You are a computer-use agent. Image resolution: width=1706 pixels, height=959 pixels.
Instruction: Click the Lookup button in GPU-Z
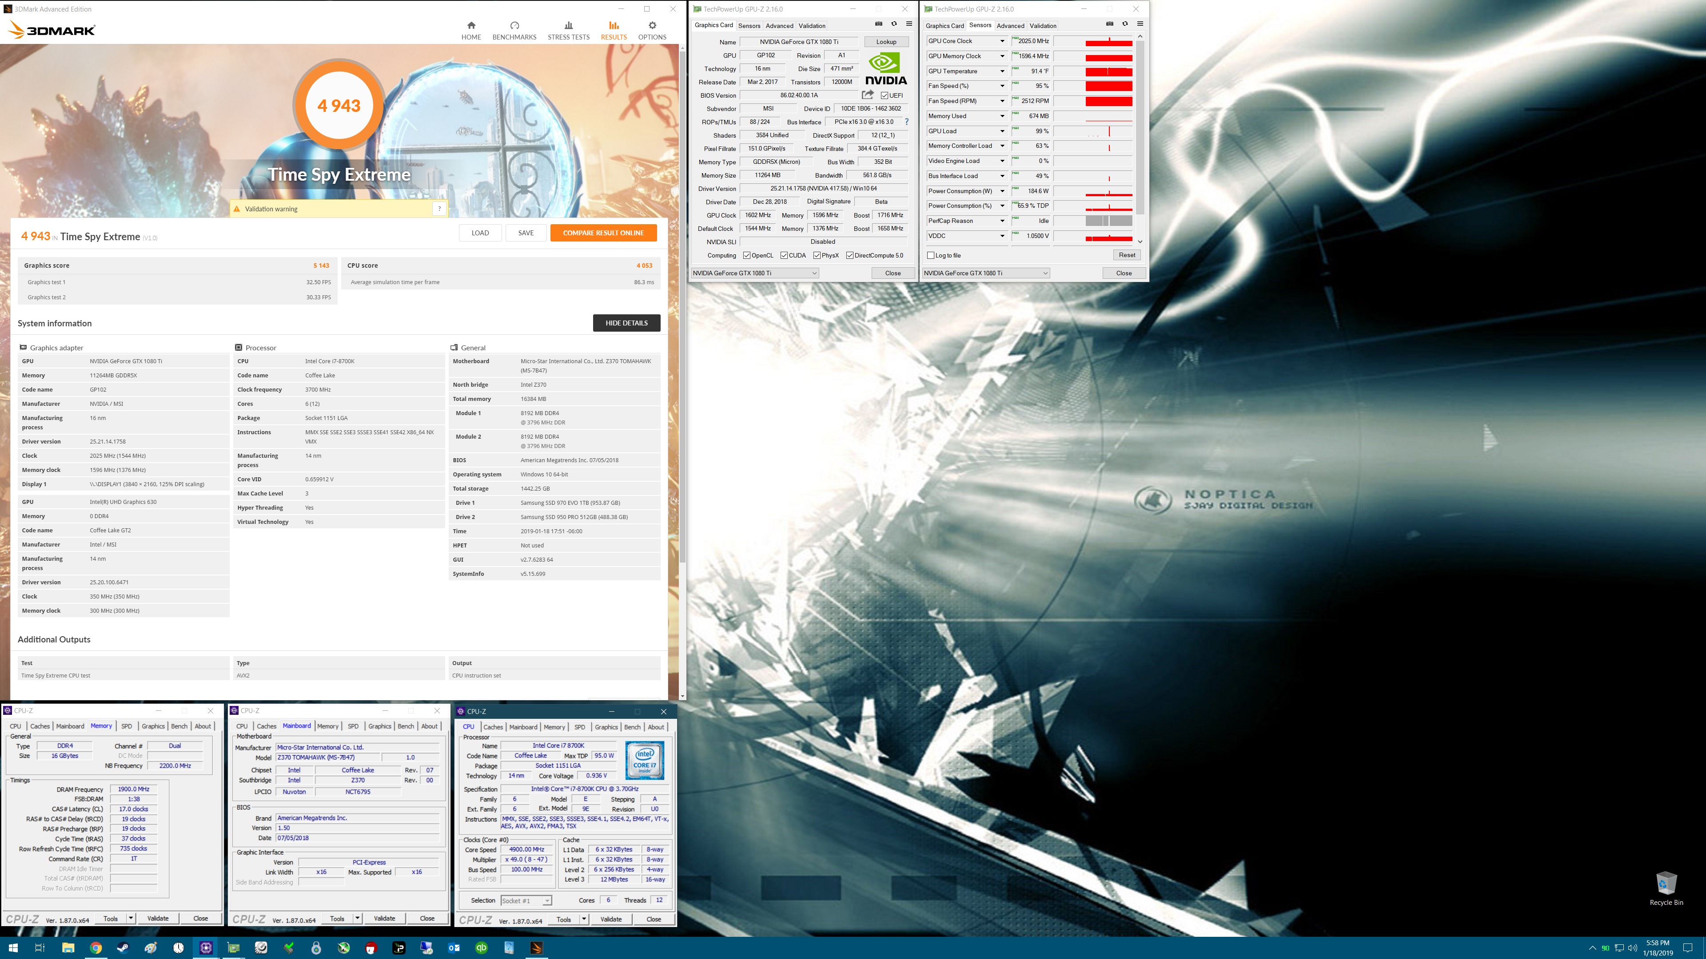pos(886,42)
